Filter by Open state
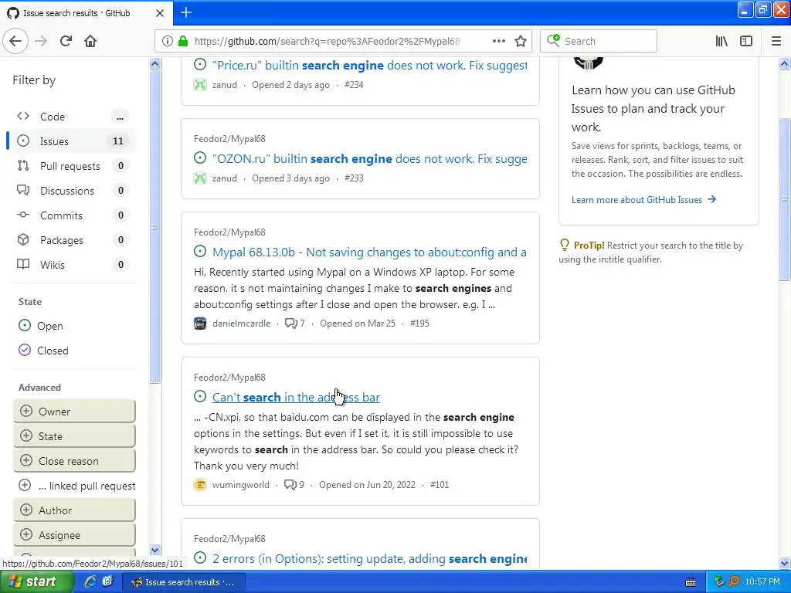 (x=41, y=326)
